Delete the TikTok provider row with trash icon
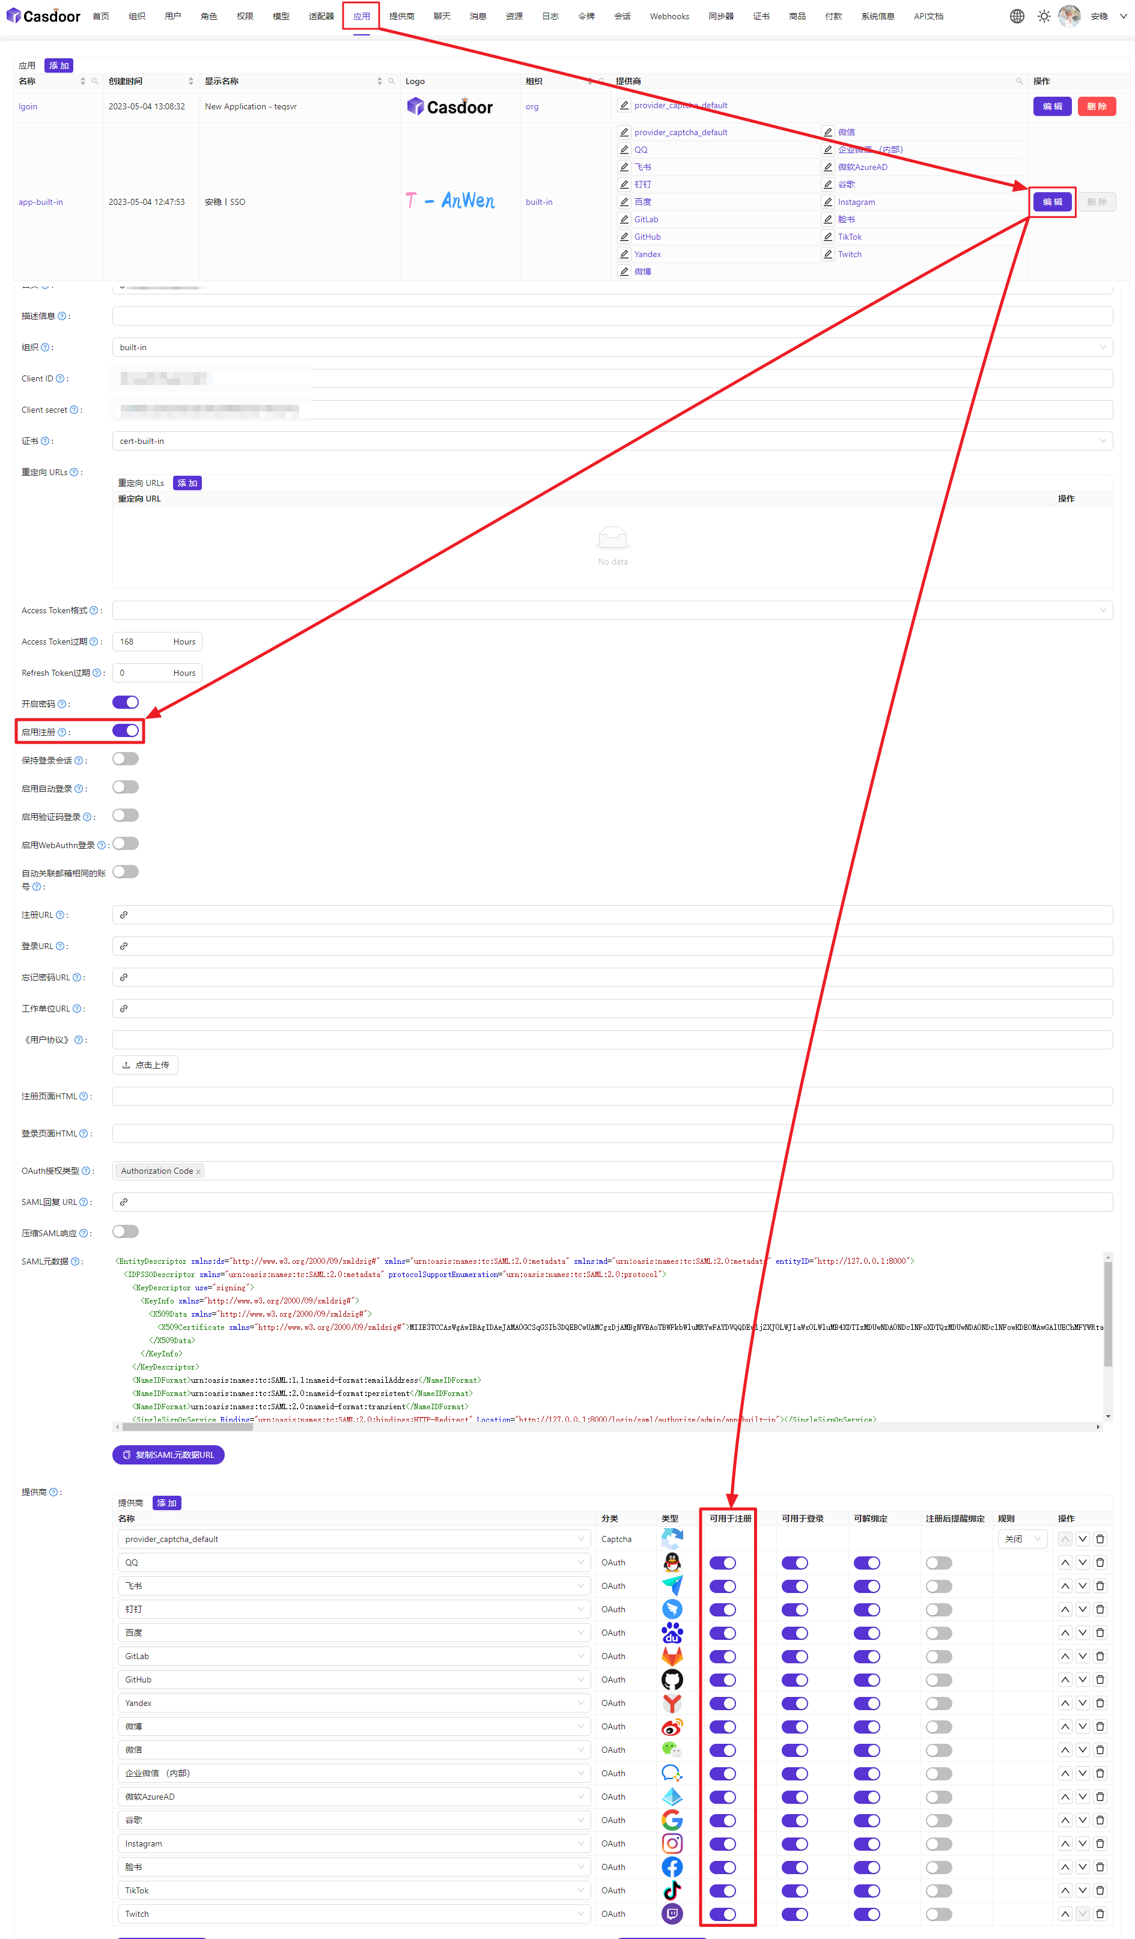1135x1939 pixels. tap(1100, 1890)
